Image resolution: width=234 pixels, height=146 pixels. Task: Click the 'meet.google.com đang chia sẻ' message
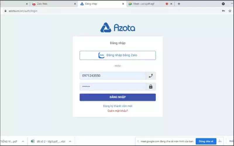(167, 141)
